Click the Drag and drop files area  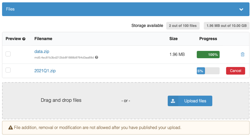point(61,100)
